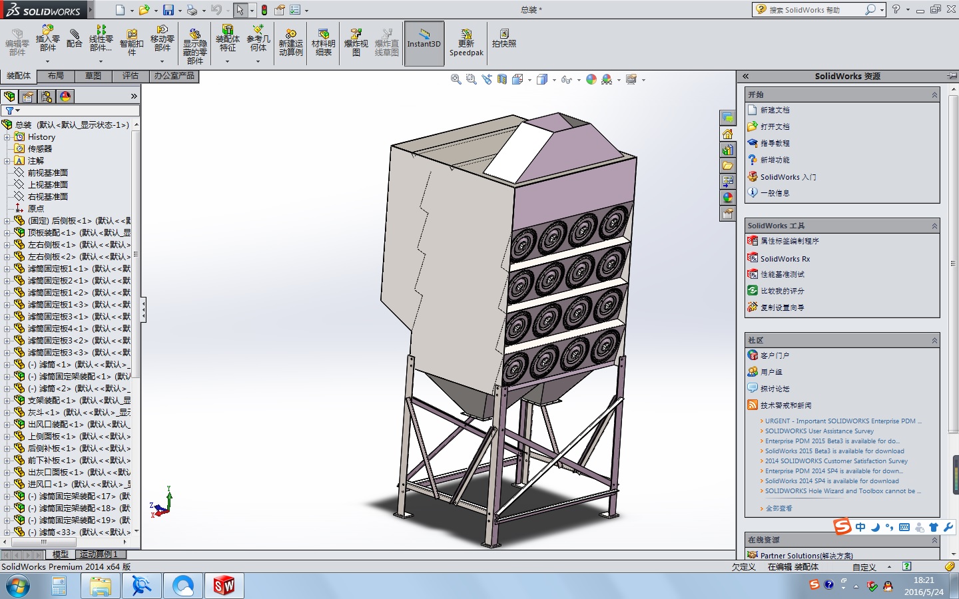
Task: Take a 拍快照 snapshot
Action: click(504, 39)
